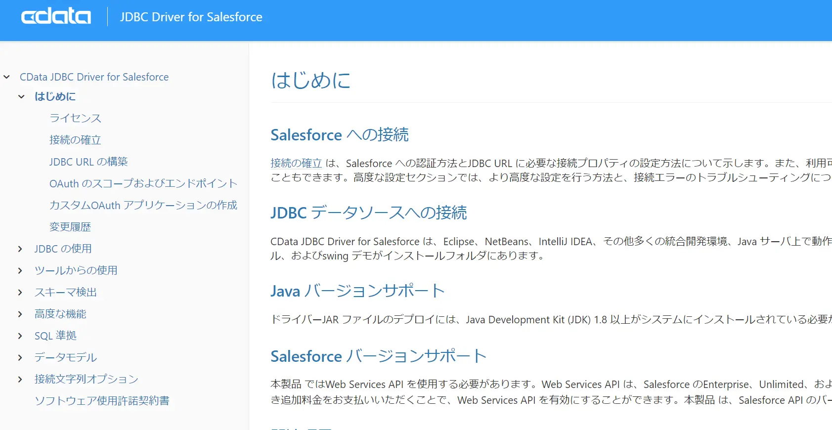The width and height of the screenshot is (832, 430).
Task: Follow the 接続の確立 link in the body text
Action: pos(296,163)
